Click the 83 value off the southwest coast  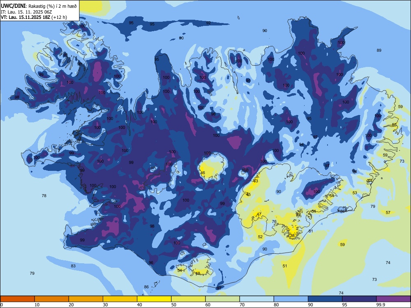pos(73,266)
